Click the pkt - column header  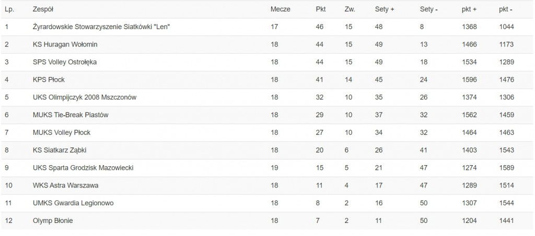(505, 9)
